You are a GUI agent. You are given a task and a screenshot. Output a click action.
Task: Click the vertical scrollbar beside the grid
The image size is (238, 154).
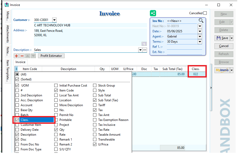pos(211,88)
